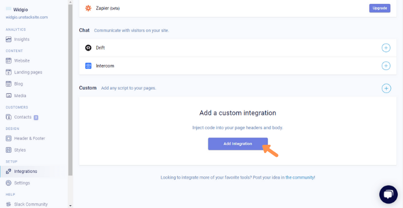Screen dimensions: 403x208
Task: Click the Add Integration button
Action: 238,144
